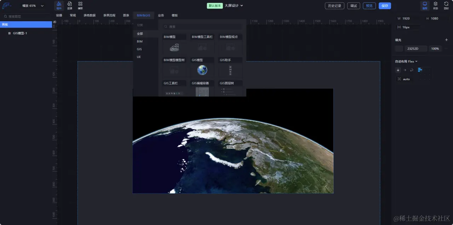453x225 pixels.
Task: Open the 表单流程 tab
Action: point(109,16)
